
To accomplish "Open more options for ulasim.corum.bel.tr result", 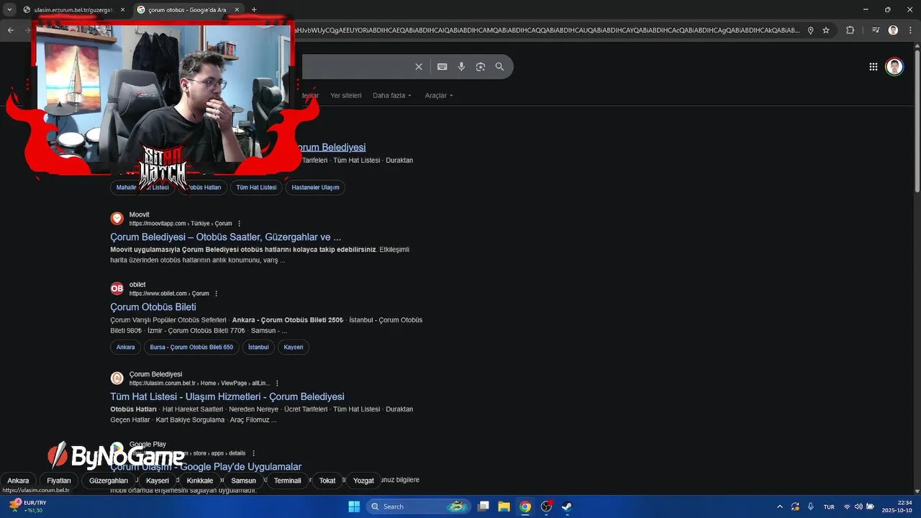I will click(277, 383).
